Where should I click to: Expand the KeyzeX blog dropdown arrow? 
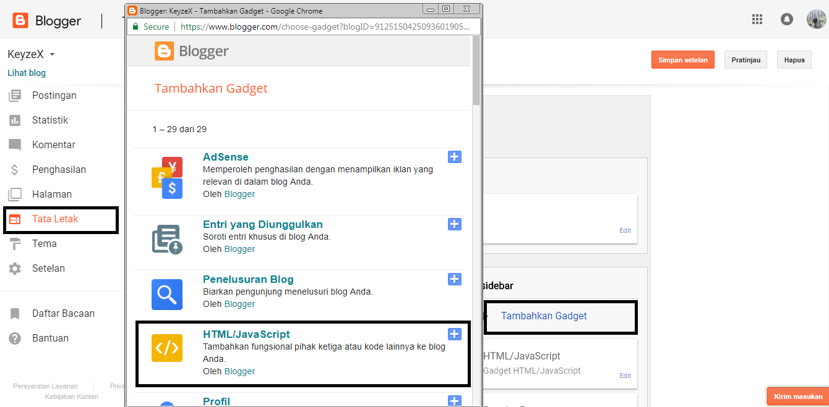point(53,54)
